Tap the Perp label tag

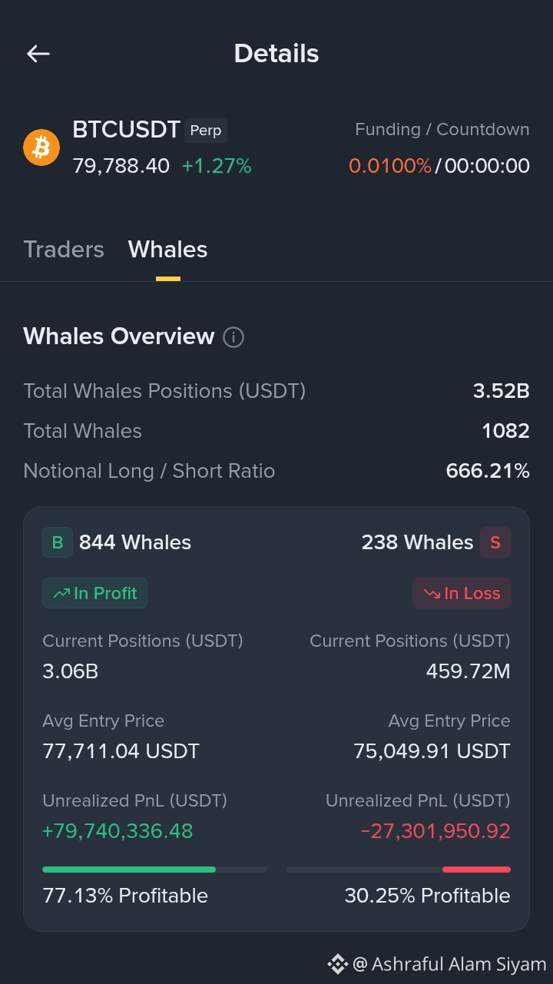tap(206, 131)
